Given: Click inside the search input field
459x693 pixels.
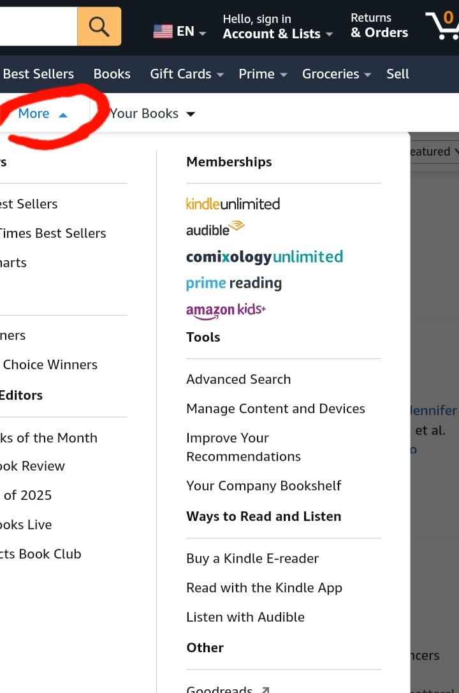Looking at the screenshot, I should [x=38, y=26].
